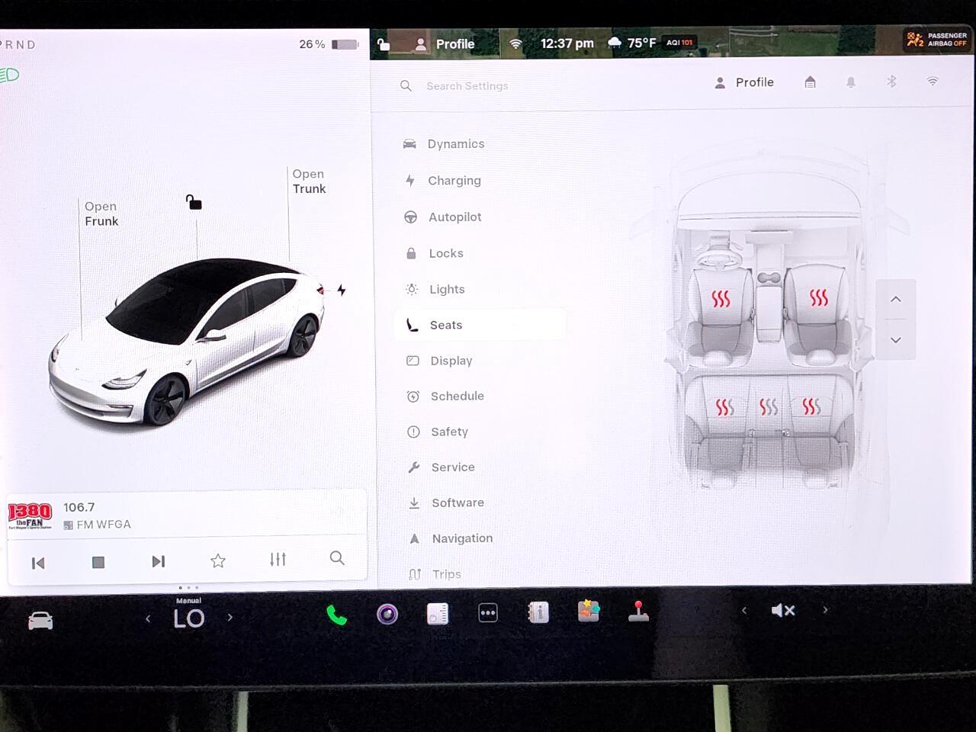The image size is (976, 732).
Task: Tap Open Trunk
Action: tap(309, 181)
